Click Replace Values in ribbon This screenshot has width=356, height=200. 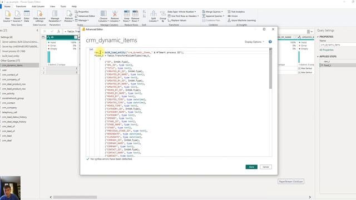pos(177,21)
